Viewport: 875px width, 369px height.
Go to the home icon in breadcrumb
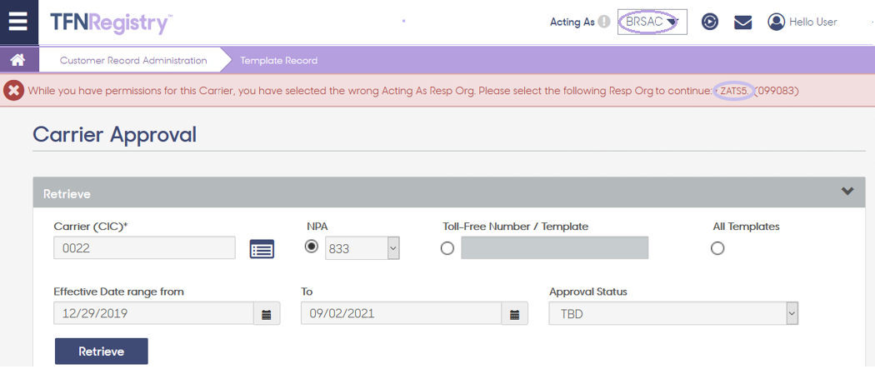coord(17,60)
